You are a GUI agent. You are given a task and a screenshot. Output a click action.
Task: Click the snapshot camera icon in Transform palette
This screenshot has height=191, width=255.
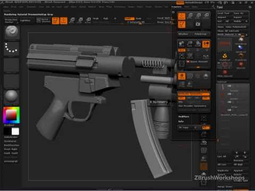(198, 24)
